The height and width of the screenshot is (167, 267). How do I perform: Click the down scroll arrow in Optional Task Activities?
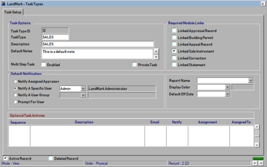[257, 145]
